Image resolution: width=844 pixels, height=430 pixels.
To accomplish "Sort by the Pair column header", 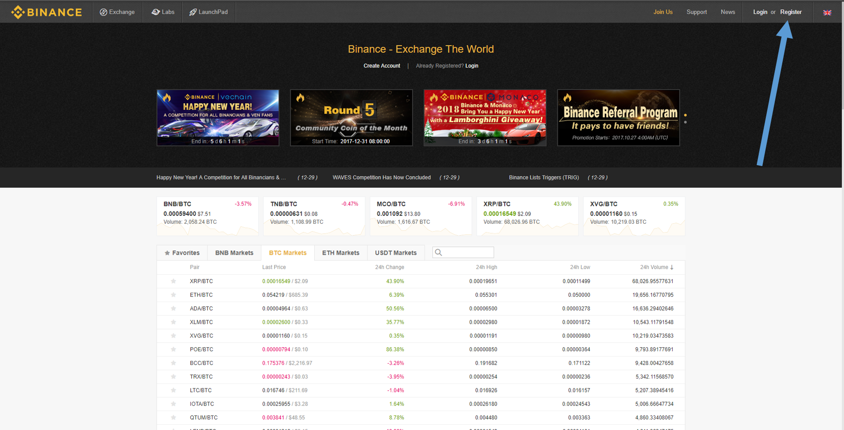I will 194,267.
